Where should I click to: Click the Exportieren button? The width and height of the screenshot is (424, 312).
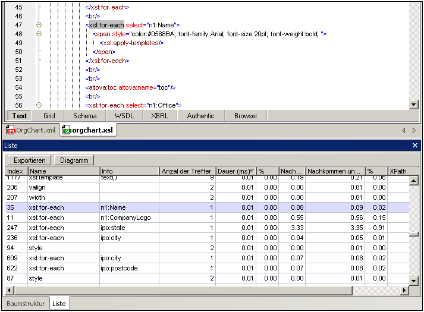[30, 160]
